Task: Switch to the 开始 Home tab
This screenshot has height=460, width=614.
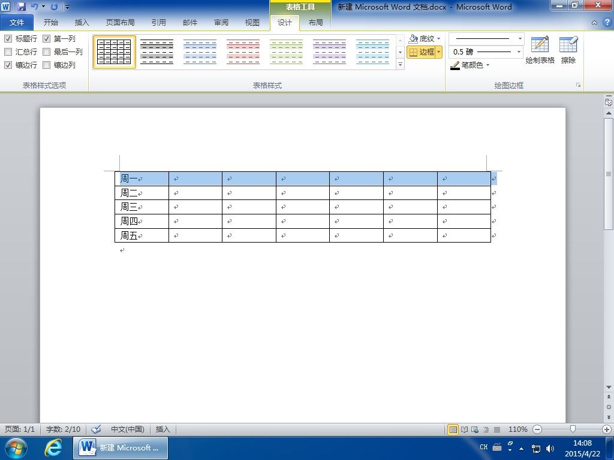Action: 50,23
